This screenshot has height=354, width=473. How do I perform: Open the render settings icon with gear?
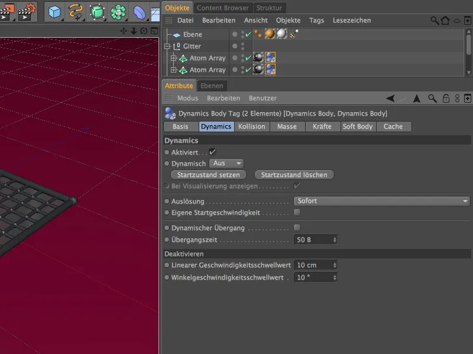click(x=27, y=11)
